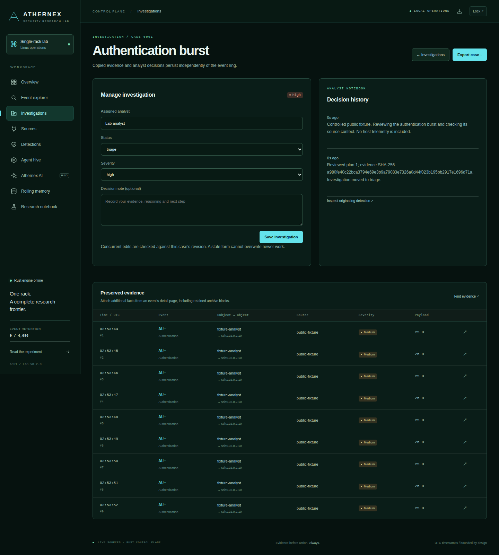
Task: Focus the Decision note text area
Action: 202,210
